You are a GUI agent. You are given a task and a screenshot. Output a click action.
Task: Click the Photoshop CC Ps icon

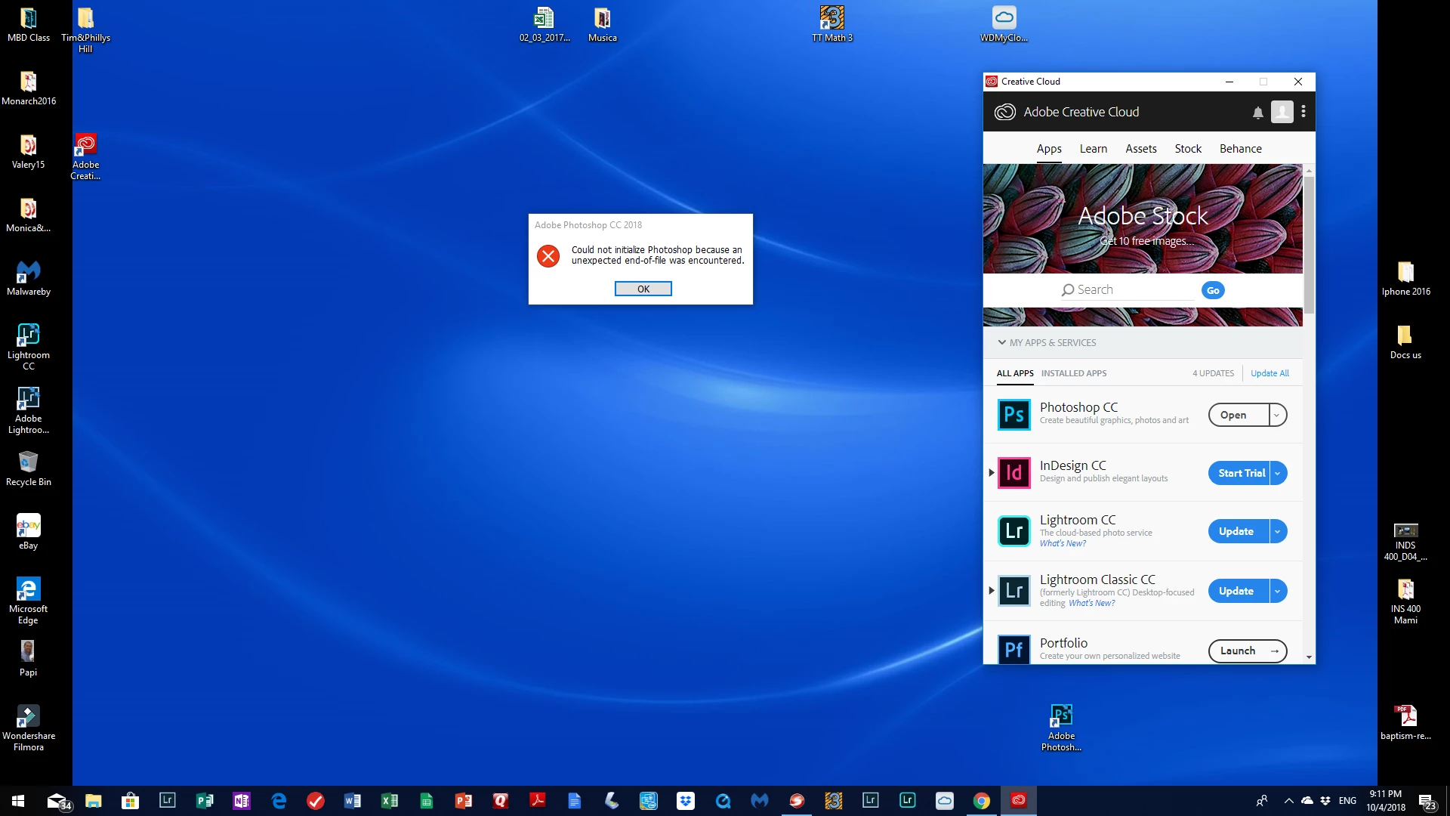pyautogui.click(x=1013, y=415)
